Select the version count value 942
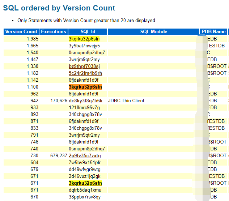This screenshot has width=229, height=201. pos(34,101)
